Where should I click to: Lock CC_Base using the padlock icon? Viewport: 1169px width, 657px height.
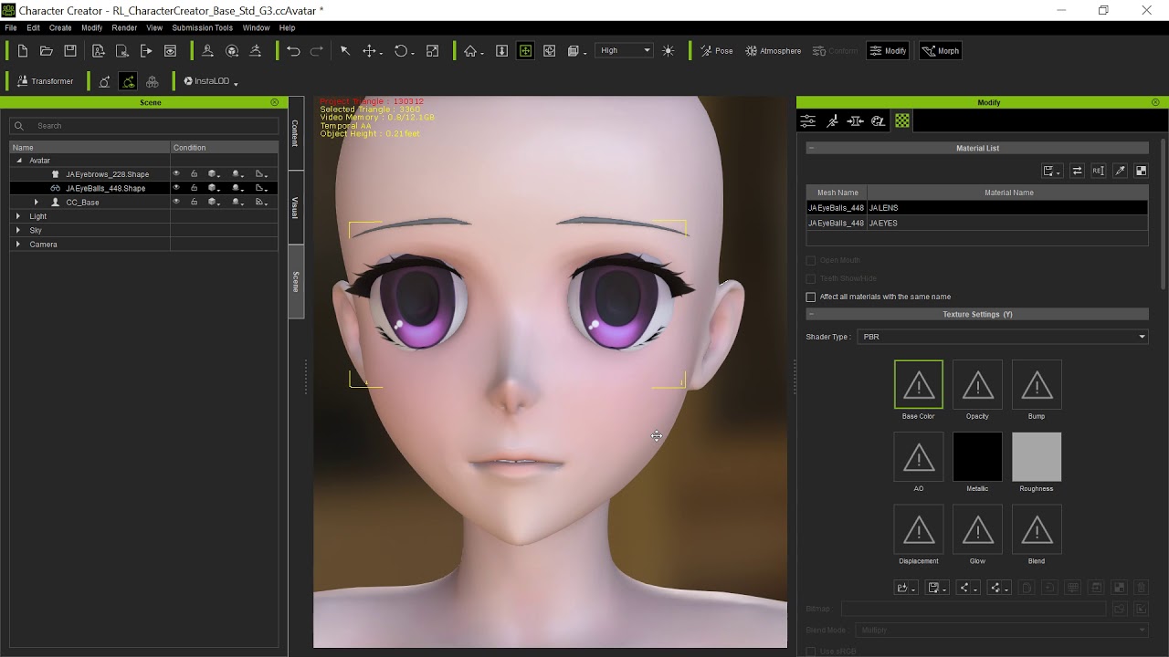pyautogui.click(x=194, y=202)
